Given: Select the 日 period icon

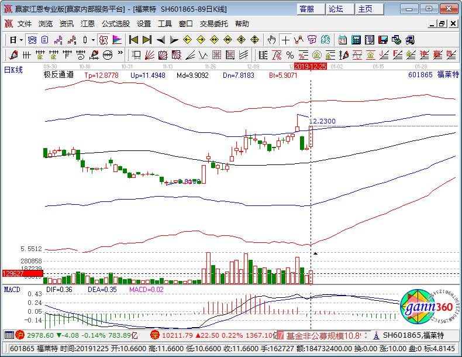Looking at the screenshot, I should tap(13, 40).
